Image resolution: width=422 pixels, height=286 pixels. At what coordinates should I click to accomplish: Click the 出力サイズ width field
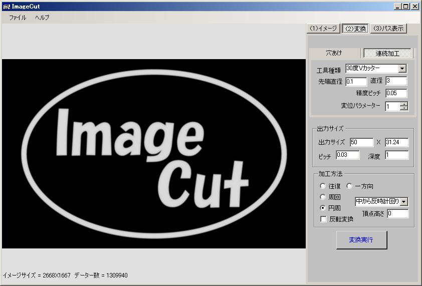pyautogui.click(x=362, y=142)
